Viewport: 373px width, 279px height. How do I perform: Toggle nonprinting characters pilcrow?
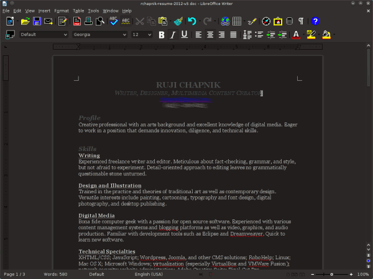pos(301,21)
